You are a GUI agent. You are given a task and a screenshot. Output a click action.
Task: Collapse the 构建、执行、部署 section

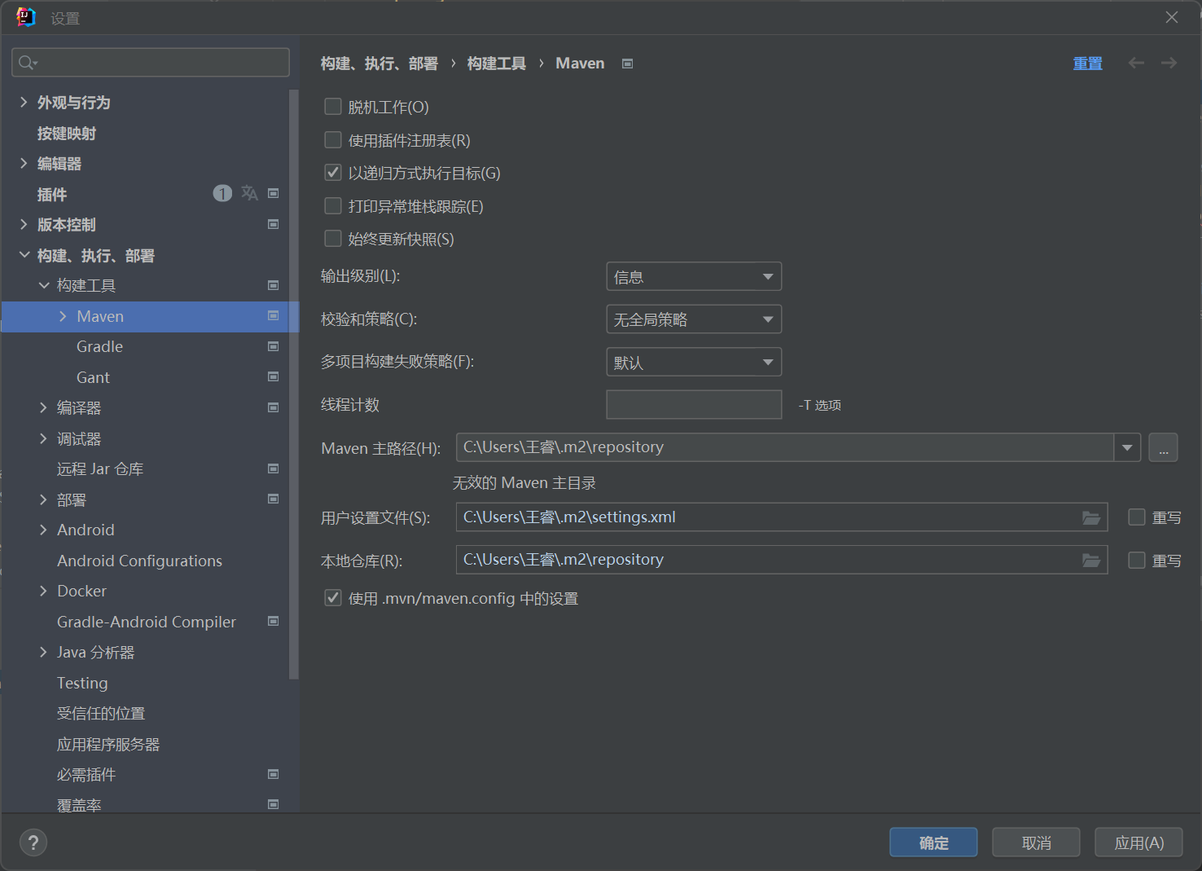tap(24, 255)
